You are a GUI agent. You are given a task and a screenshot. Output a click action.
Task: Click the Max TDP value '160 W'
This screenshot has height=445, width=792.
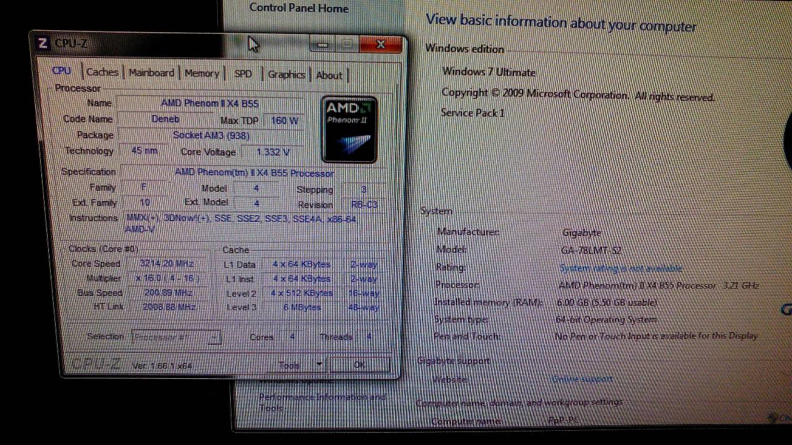[x=285, y=121]
